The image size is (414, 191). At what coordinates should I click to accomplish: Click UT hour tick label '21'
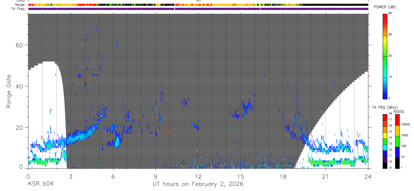(x=326, y=176)
